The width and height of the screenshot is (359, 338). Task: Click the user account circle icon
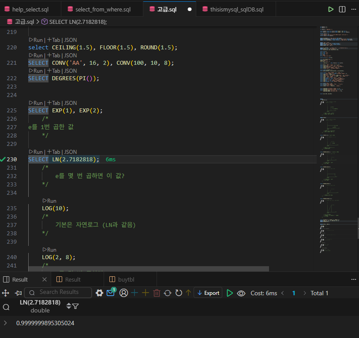[123, 293]
